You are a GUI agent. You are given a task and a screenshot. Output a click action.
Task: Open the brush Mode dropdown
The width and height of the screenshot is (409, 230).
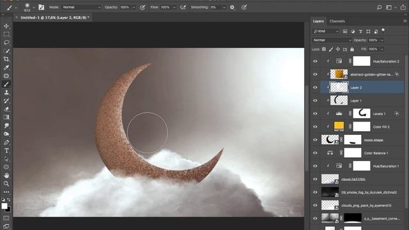click(81, 7)
